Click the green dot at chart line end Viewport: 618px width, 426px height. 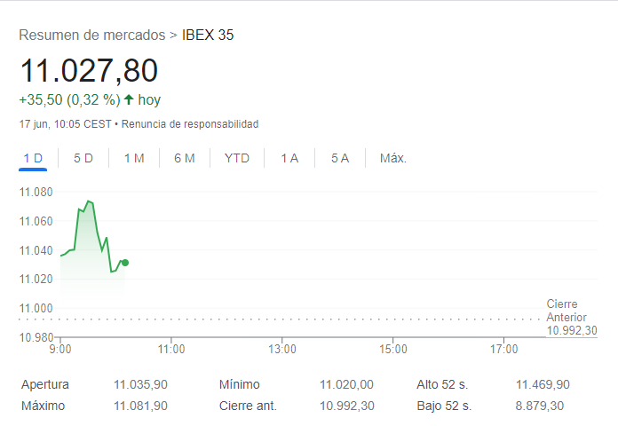click(x=125, y=263)
